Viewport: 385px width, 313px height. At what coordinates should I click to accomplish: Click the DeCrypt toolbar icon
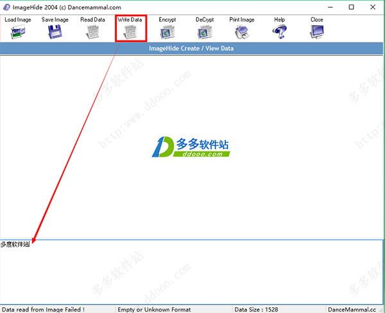coord(205,32)
